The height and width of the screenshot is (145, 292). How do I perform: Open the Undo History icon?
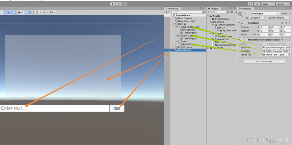(250, 4)
